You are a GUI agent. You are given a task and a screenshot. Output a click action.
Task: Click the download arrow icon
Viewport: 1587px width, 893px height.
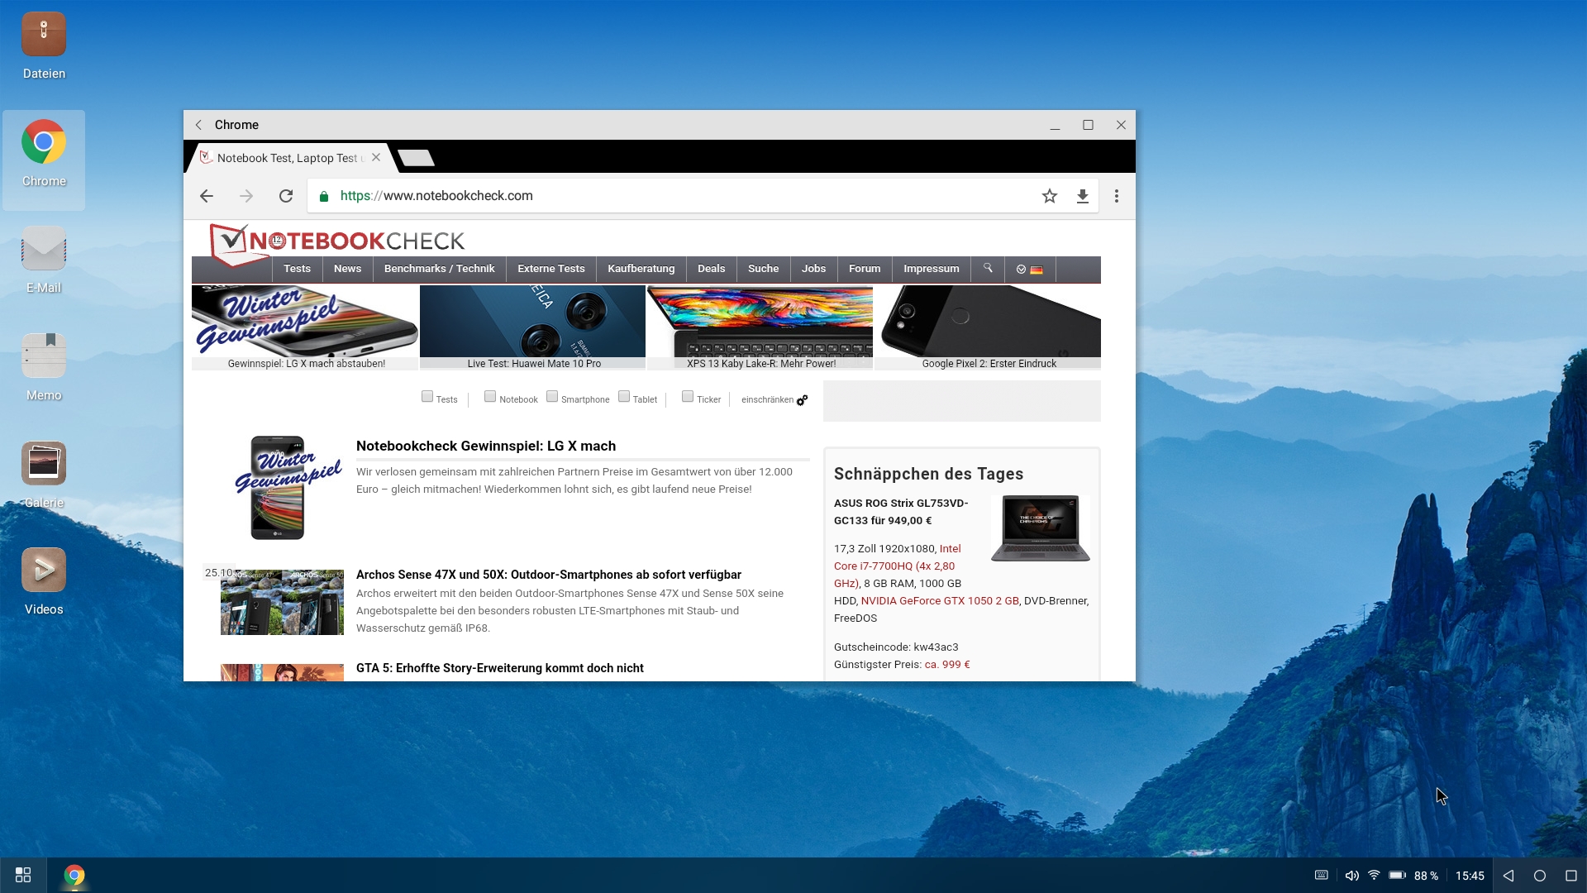[x=1082, y=196]
